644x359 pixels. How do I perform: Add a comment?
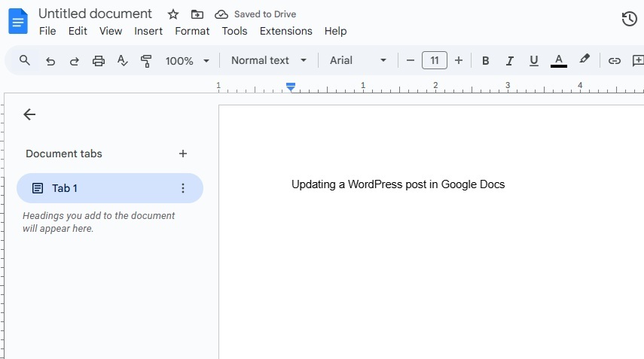pyautogui.click(x=638, y=61)
